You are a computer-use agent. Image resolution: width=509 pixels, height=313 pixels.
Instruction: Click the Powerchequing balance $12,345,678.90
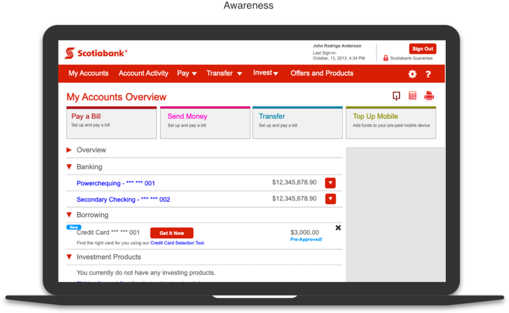[x=294, y=182]
